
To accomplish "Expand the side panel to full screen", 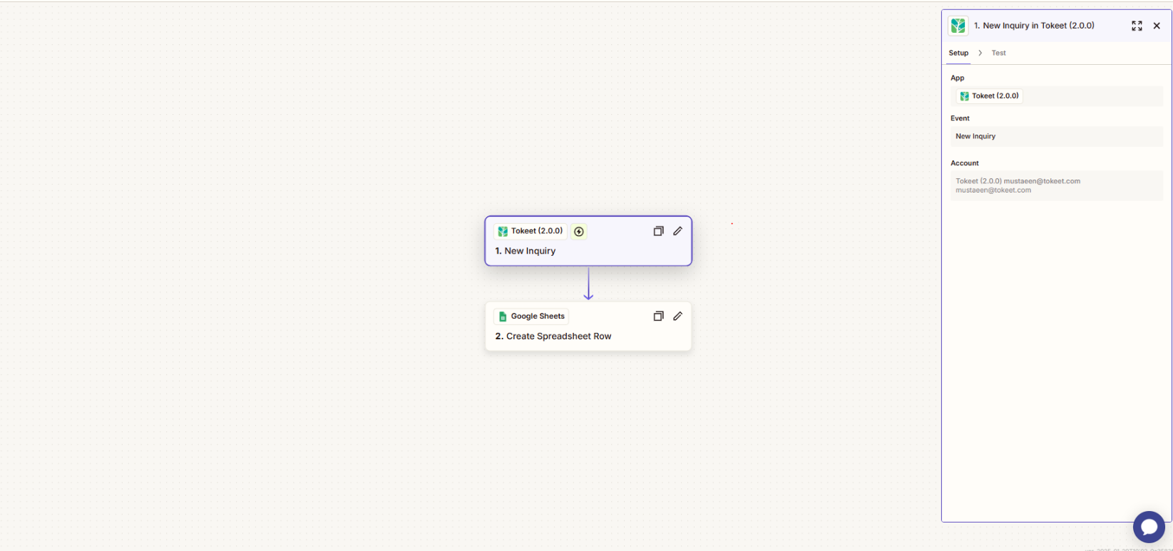I will click(x=1137, y=26).
